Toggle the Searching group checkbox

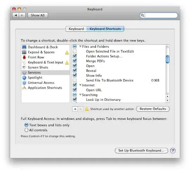(75, 95)
